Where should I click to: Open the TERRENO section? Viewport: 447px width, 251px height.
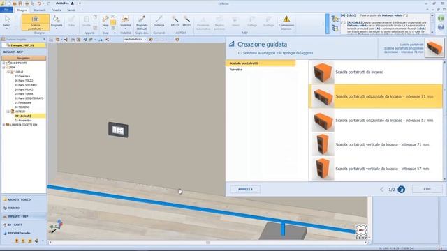coord(24,208)
